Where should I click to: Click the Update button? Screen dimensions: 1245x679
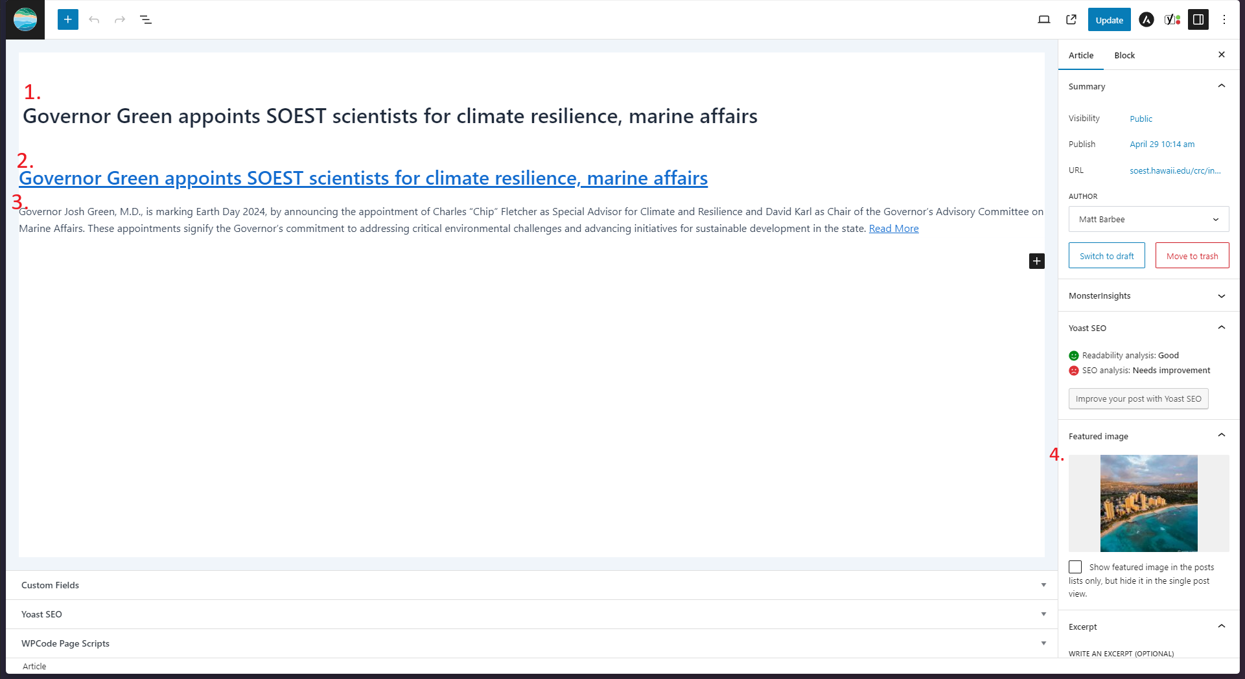point(1109,19)
